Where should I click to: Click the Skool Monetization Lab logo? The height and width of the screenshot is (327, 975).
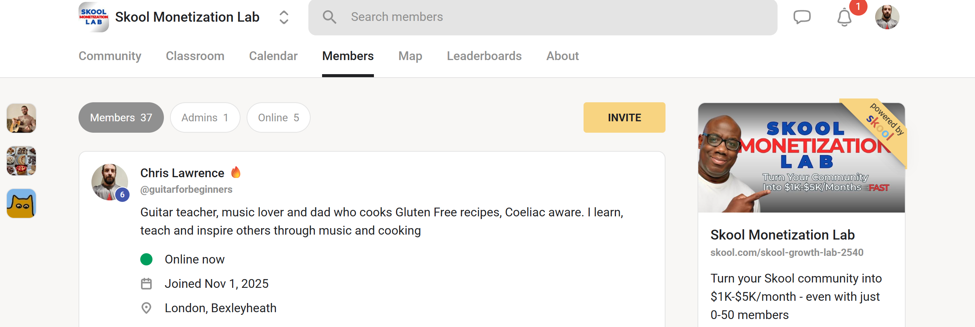click(94, 17)
